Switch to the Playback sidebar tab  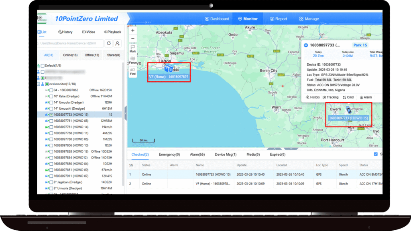coord(112,32)
